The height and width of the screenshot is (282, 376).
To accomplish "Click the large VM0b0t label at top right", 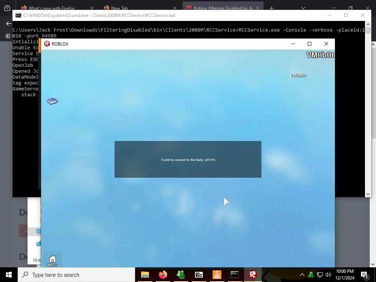I will [320, 55].
